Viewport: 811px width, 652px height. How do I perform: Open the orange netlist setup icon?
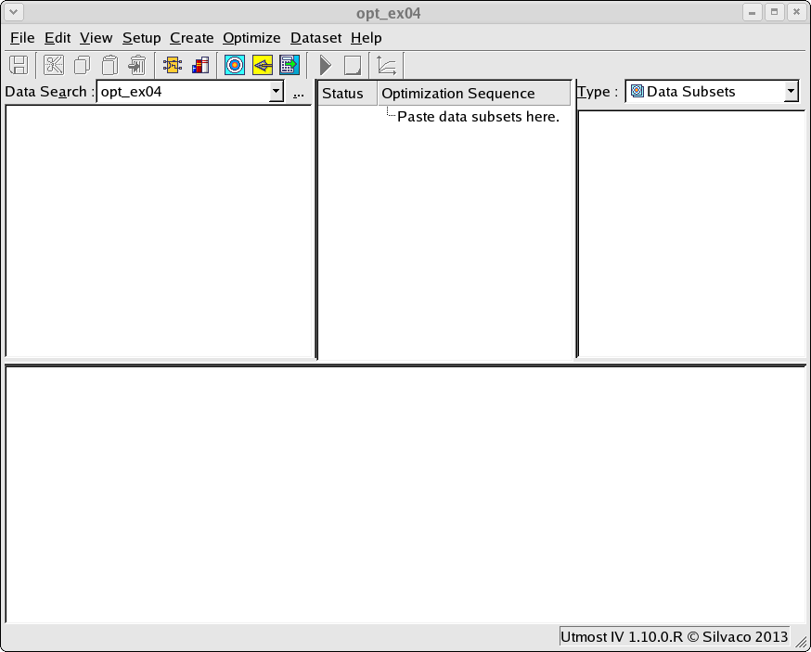tap(173, 66)
